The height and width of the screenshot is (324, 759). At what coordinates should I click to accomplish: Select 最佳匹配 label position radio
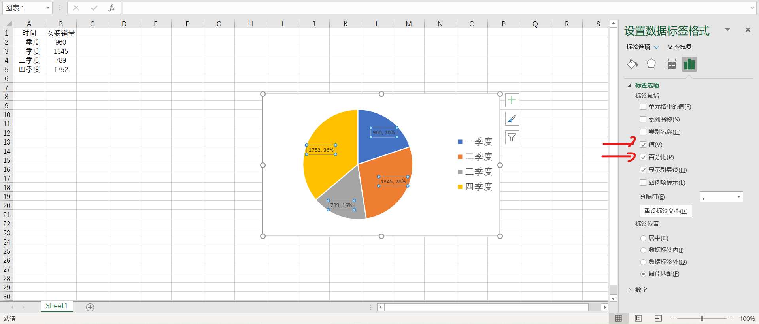[643, 274]
